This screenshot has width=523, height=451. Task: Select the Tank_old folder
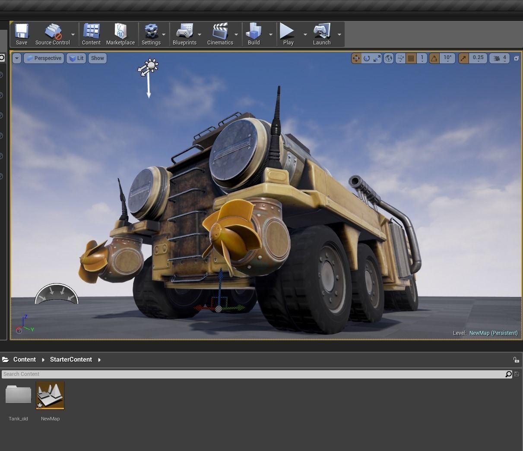(x=18, y=402)
